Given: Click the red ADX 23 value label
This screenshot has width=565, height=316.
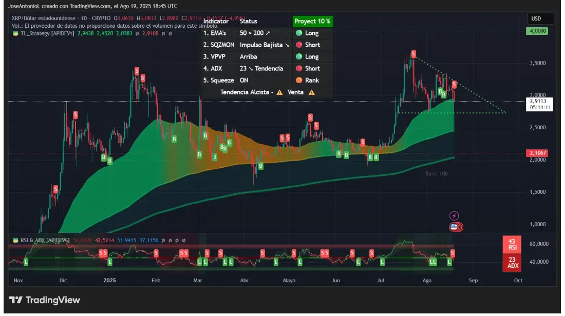Looking at the screenshot, I should pos(512,263).
